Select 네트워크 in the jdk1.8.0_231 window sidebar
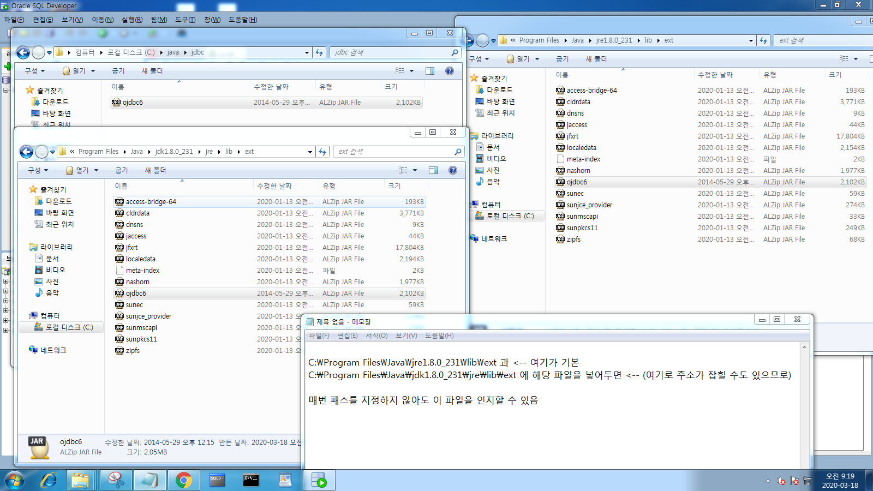 pos(53,350)
